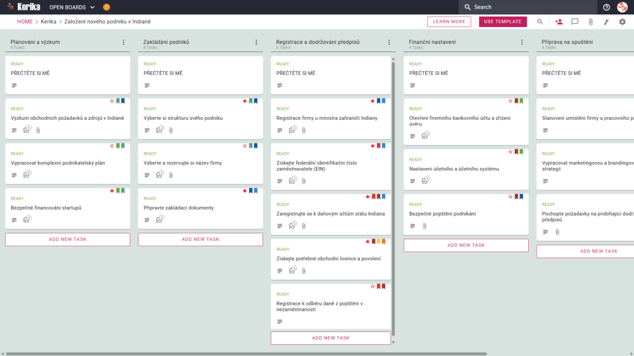Open PŘEČTĚTE SI MĚ card in Finanční nastavení

point(466,75)
